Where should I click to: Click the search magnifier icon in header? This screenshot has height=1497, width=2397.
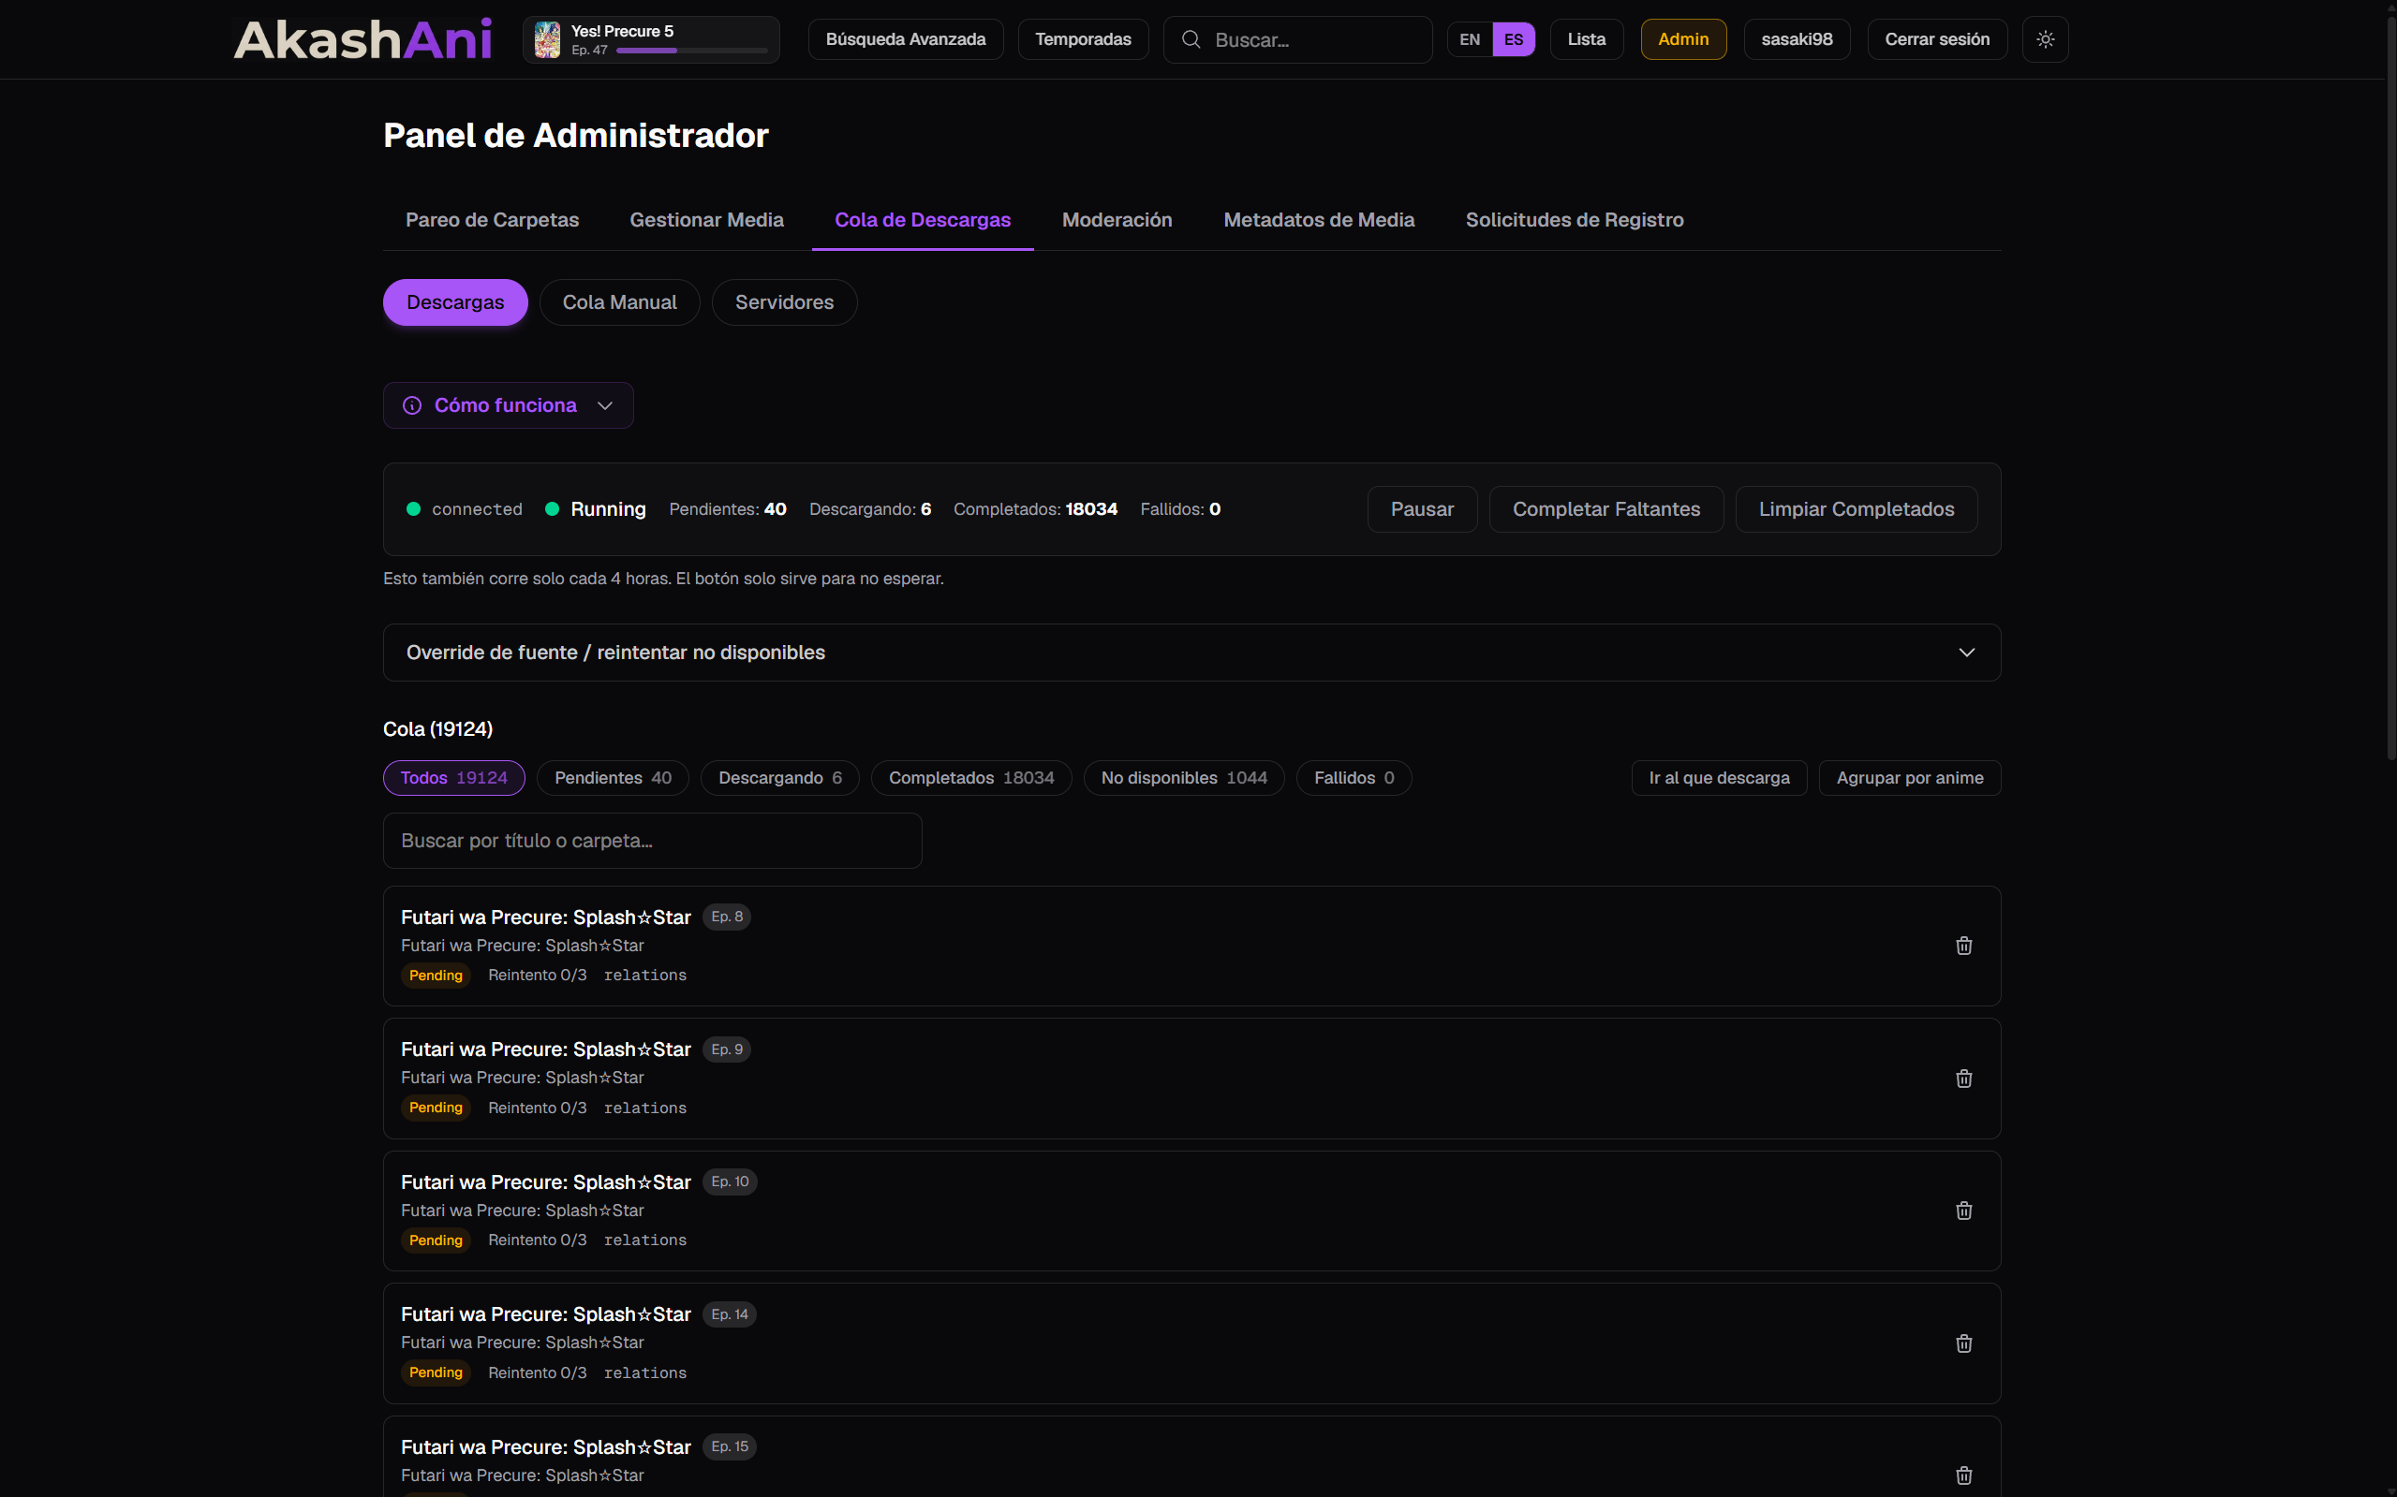click(x=1191, y=39)
